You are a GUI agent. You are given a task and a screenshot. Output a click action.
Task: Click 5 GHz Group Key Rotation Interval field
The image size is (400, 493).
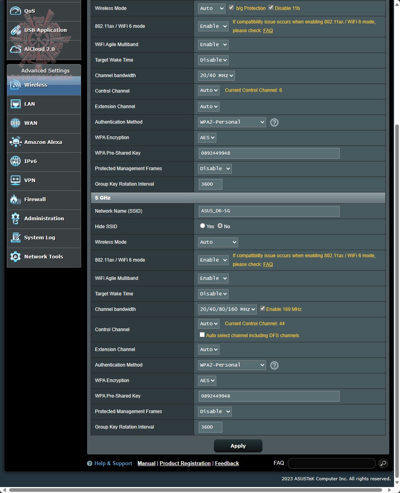click(210, 427)
